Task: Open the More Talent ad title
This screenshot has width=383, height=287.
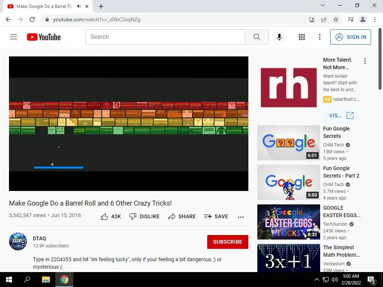Action: pos(338,64)
